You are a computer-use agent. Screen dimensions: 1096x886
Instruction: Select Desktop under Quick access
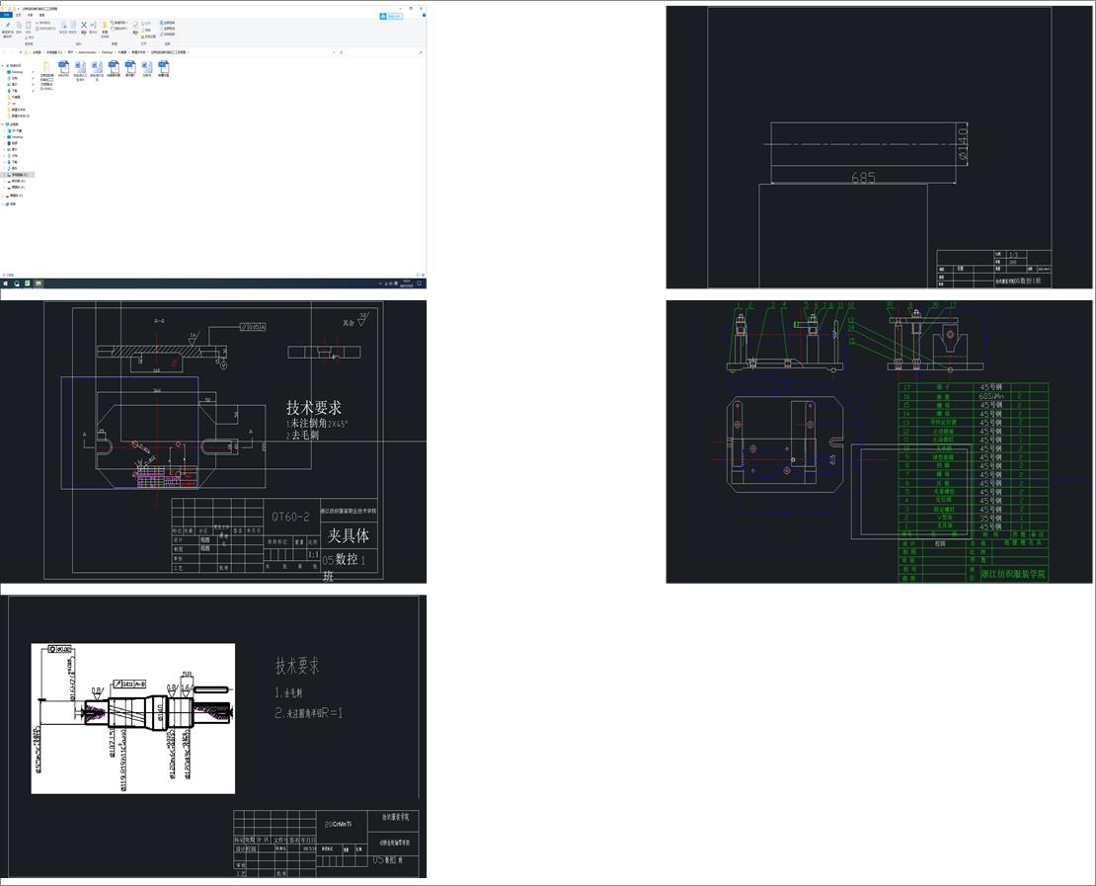[x=16, y=71]
